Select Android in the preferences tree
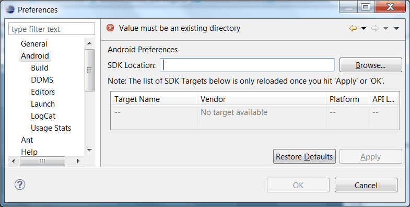The width and height of the screenshot is (410, 207). (x=35, y=56)
